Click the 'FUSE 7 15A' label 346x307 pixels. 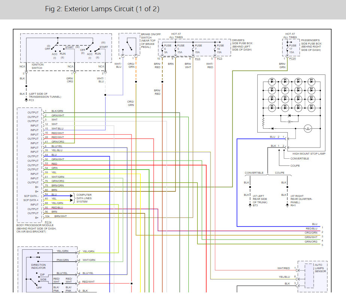coord(198,49)
